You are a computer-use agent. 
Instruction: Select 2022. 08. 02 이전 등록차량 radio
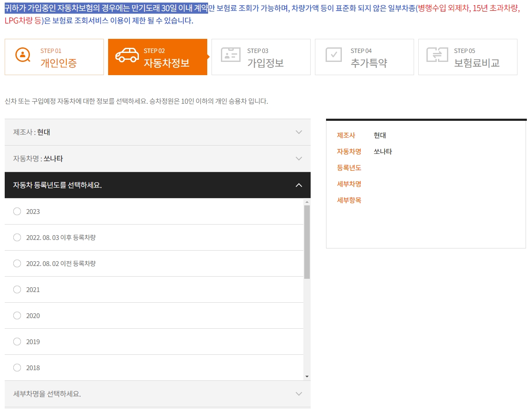point(17,263)
